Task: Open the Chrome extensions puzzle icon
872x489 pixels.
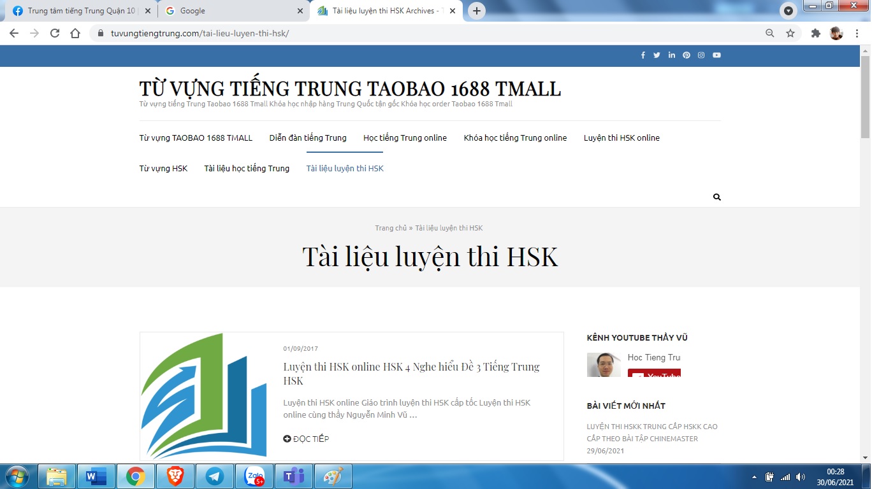Action: [x=816, y=33]
